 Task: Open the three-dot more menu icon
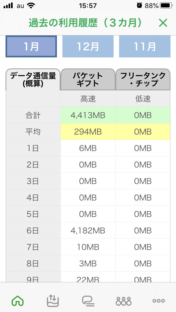pos(159,301)
